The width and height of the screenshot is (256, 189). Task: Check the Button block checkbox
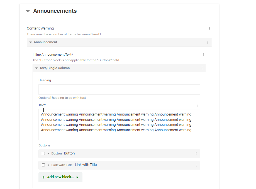43,154
